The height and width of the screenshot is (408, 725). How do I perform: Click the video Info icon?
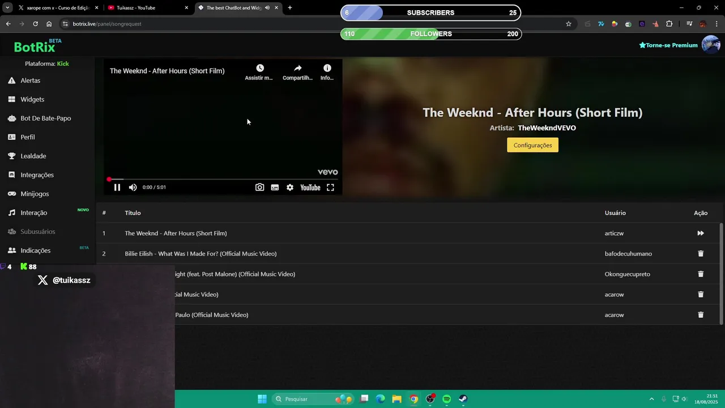(327, 72)
